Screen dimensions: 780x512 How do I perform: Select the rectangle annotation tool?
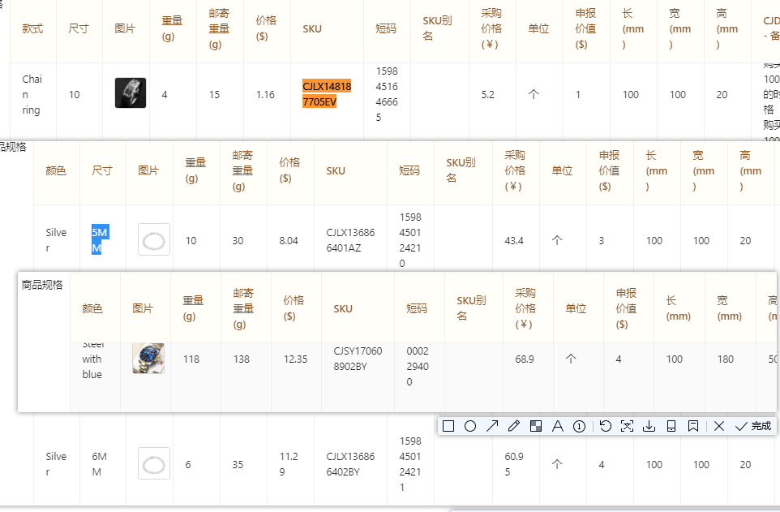pyautogui.click(x=448, y=426)
